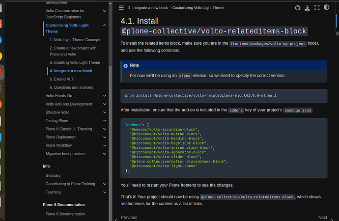
Task: Expand Volto Customization for JavaScript Beginners
Action: (x=105, y=11)
